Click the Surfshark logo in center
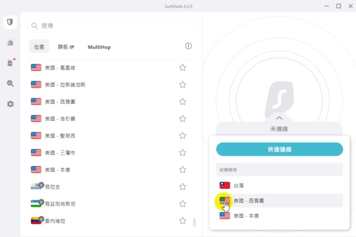The height and width of the screenshot is (237, 356). pos(280,99)
